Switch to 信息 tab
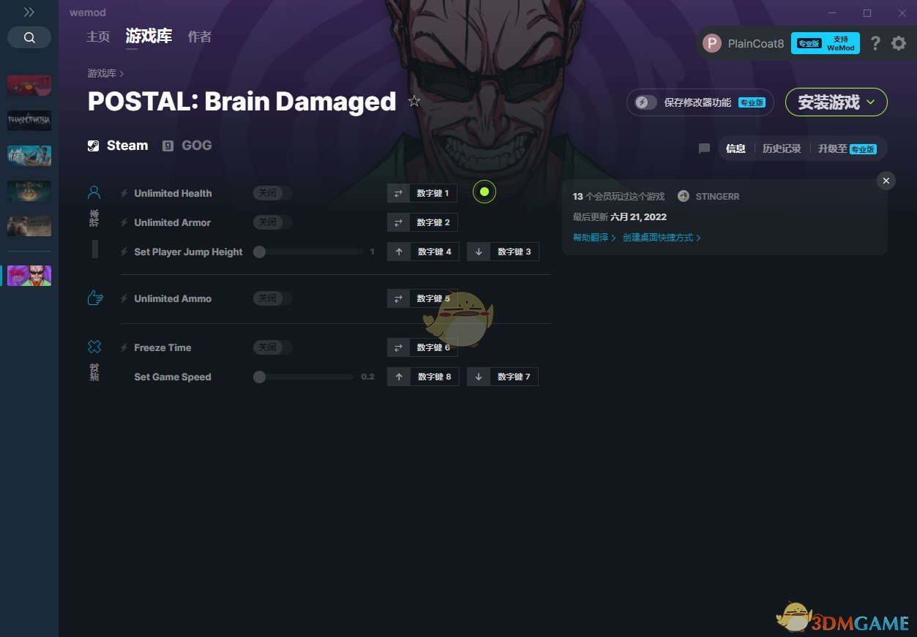This screenshot has height=637, width=917. [736, 148]
